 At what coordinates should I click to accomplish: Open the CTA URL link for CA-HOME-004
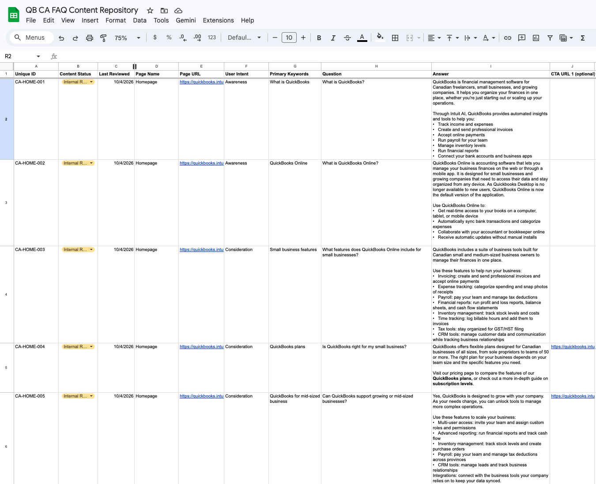click(x=573, y=347)
